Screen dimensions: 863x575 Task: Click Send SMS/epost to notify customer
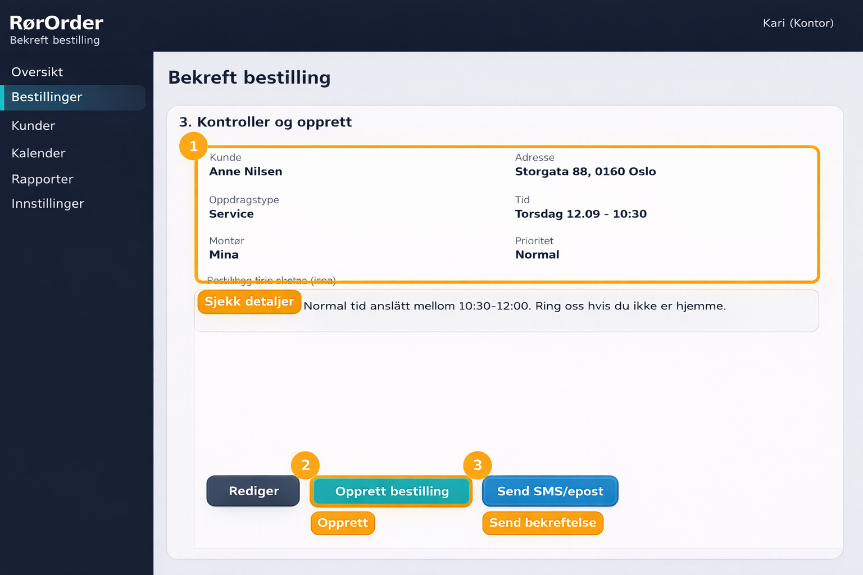[549, 491]
